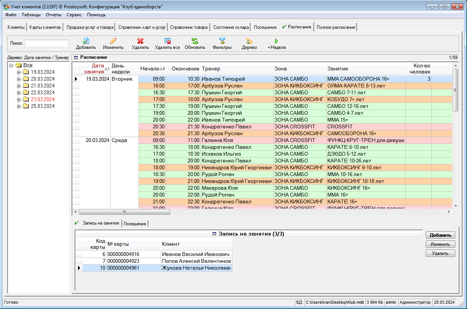
Task: Expand the 22.03.2024 tree node
Action: (19, 92)
